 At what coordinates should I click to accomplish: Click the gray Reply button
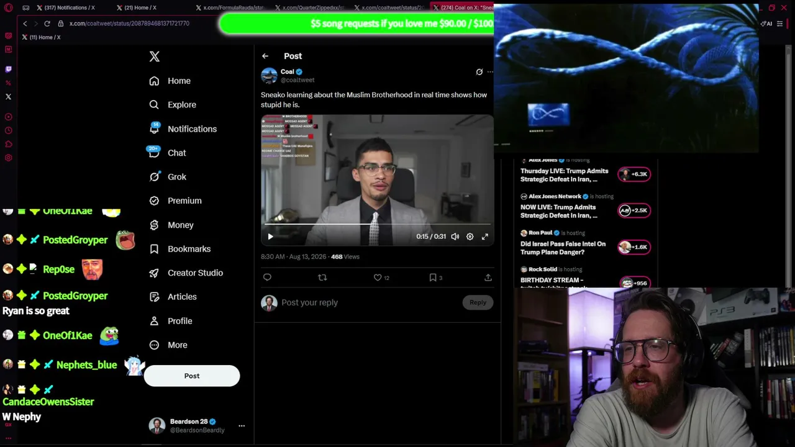pos(478,302)
